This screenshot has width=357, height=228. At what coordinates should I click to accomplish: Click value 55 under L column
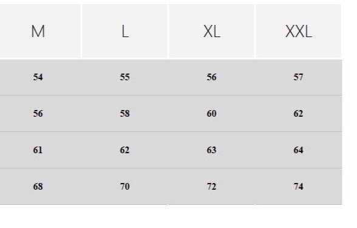125,77
